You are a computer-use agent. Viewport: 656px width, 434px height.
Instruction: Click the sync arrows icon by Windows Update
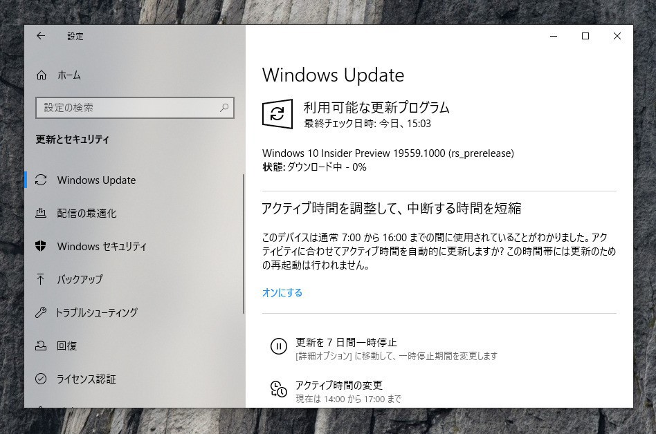[41, 180]
